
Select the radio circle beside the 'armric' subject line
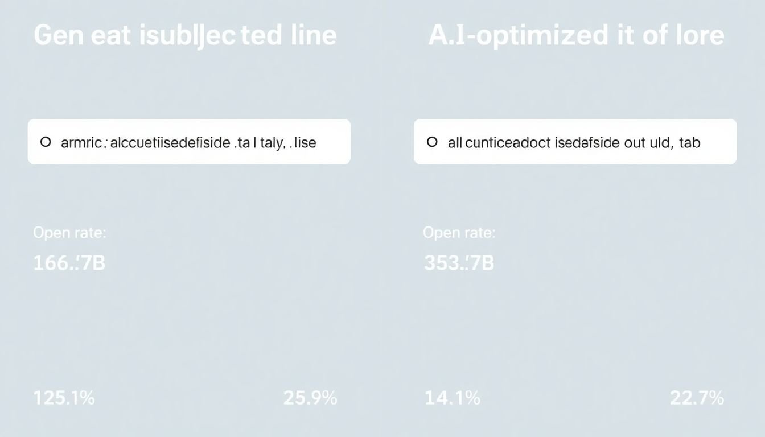[x=46, y=142]
